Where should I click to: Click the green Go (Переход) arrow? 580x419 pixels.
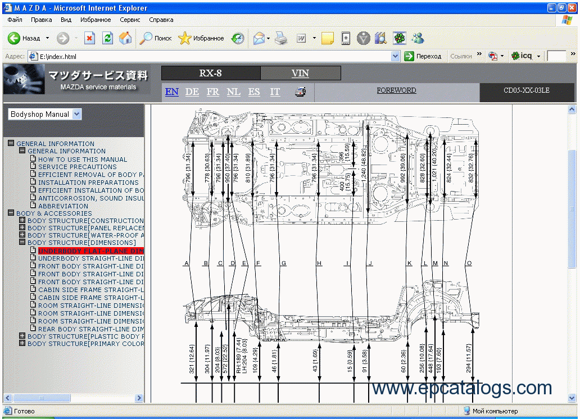click(x=409, y=56)
